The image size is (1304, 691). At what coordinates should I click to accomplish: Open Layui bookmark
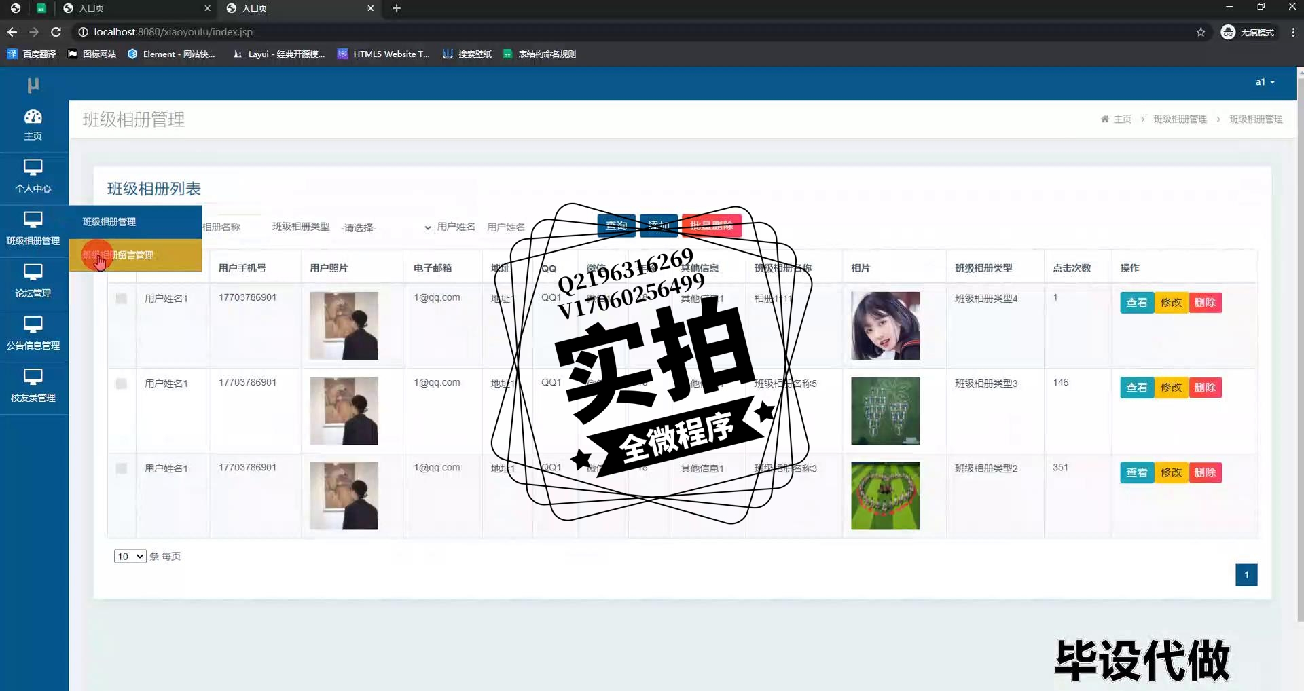tap(279, 54)
